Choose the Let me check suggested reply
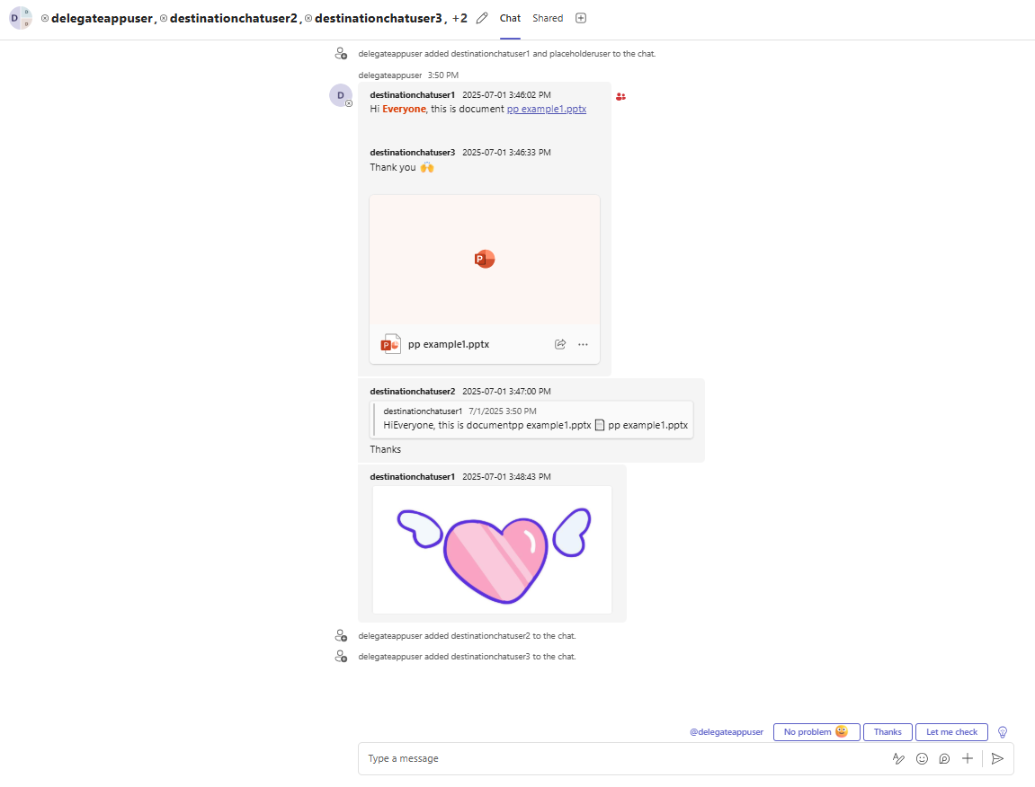The image size is (1035, 787). coord(951,732)
